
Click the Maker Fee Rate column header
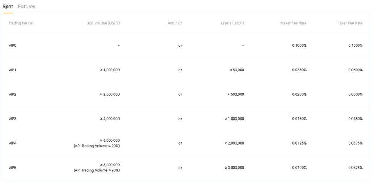(293, 23)
